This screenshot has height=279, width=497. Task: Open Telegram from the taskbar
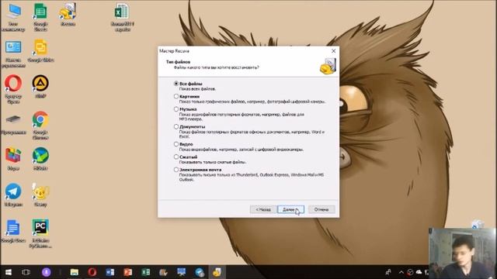pyautogui.click(x=200, y=272)
